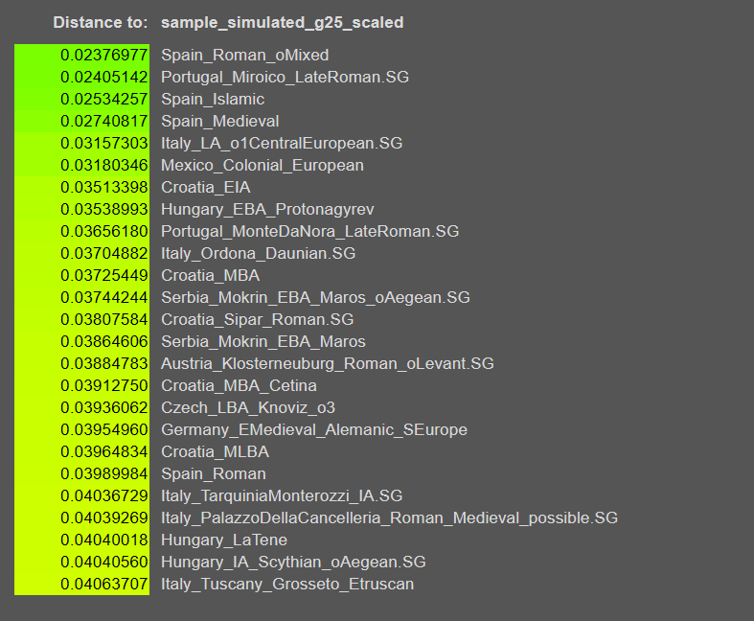Select Italy_TarquiniaMonterozzi_IA.SG row
The height and width of the screenshot is (621, 754).
282,496
